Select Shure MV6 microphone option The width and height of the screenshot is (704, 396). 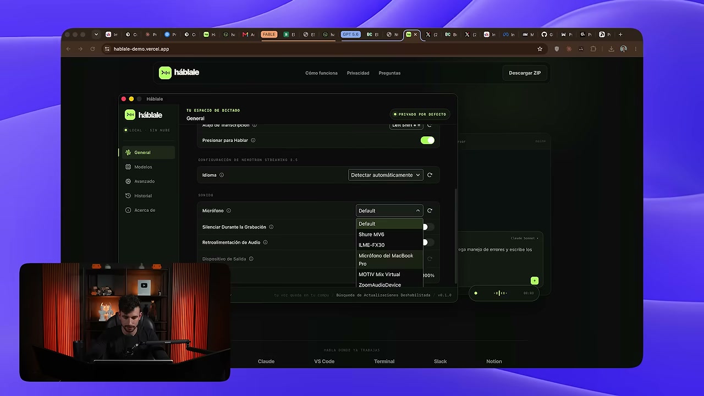[389, 234]
